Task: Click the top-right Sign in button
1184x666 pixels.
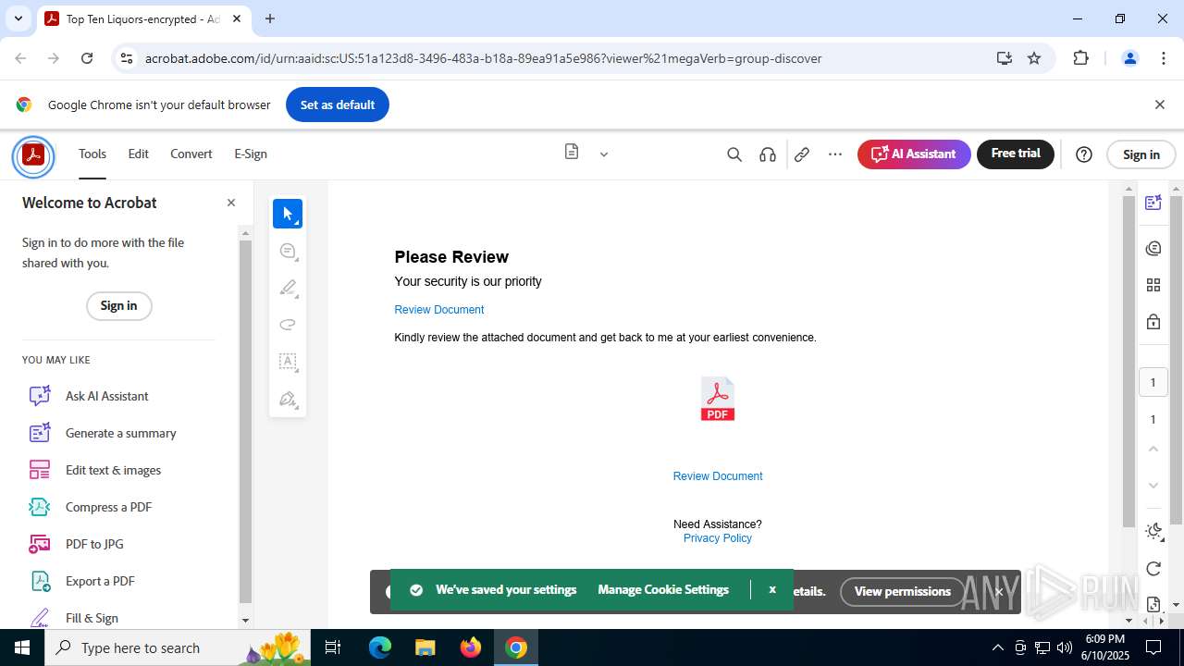Action: pos(1141,154)
